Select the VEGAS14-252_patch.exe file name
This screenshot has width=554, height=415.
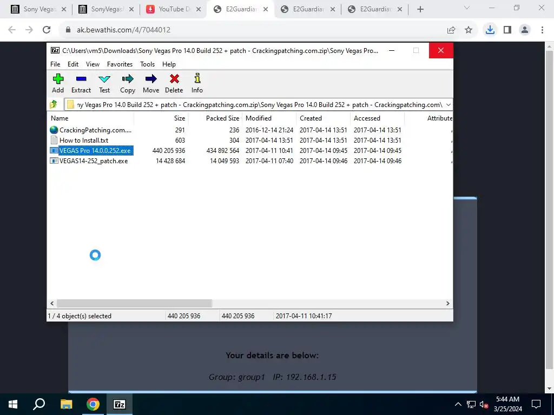(x=94, y=161)
